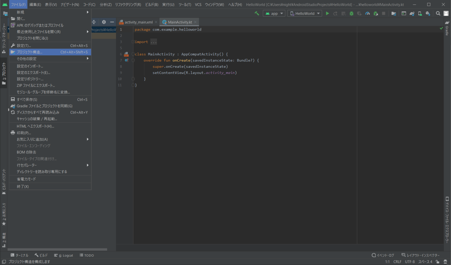Click the 1:1 cursor position indicator
This screenshot has height=265, width=451.
387,262
